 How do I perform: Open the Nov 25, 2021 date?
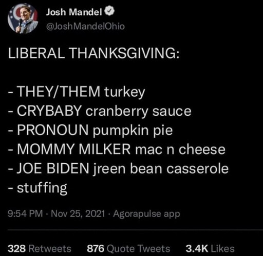click(78, 214)
